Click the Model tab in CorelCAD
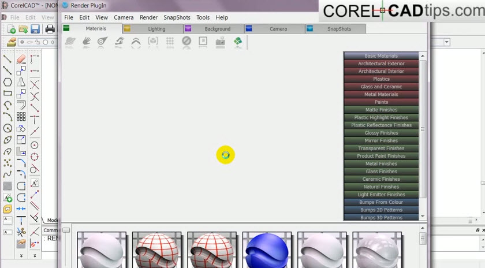Viewport: 485px width, 268px height. pyautogui.click(x=51, y=220)
